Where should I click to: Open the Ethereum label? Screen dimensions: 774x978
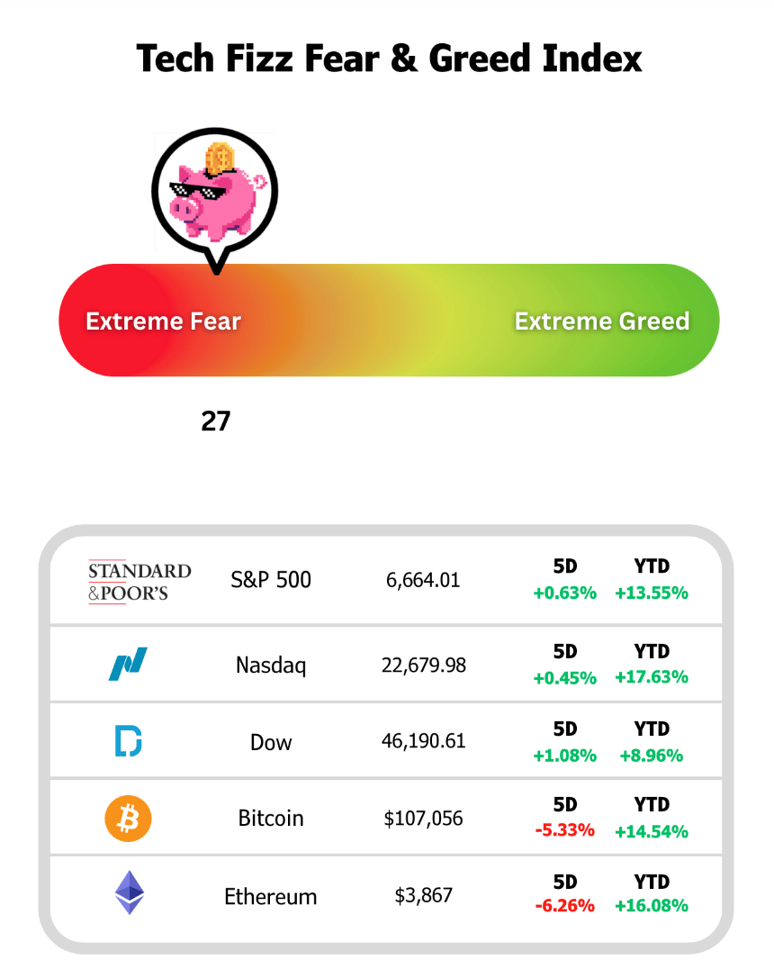pos(271,897)
